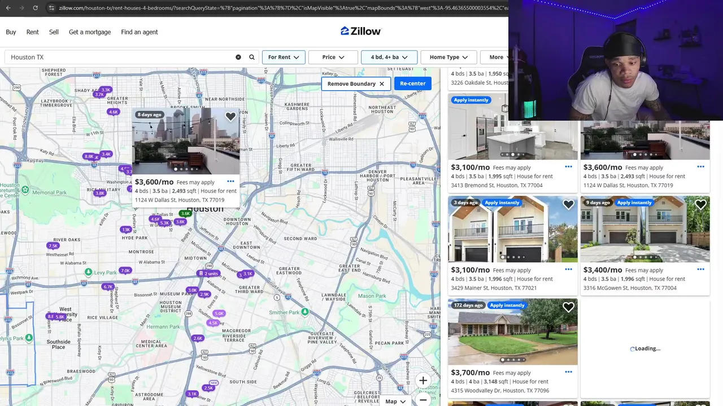Click the $3,400/mo price text

pyautogui.click(x=603, y=270)
